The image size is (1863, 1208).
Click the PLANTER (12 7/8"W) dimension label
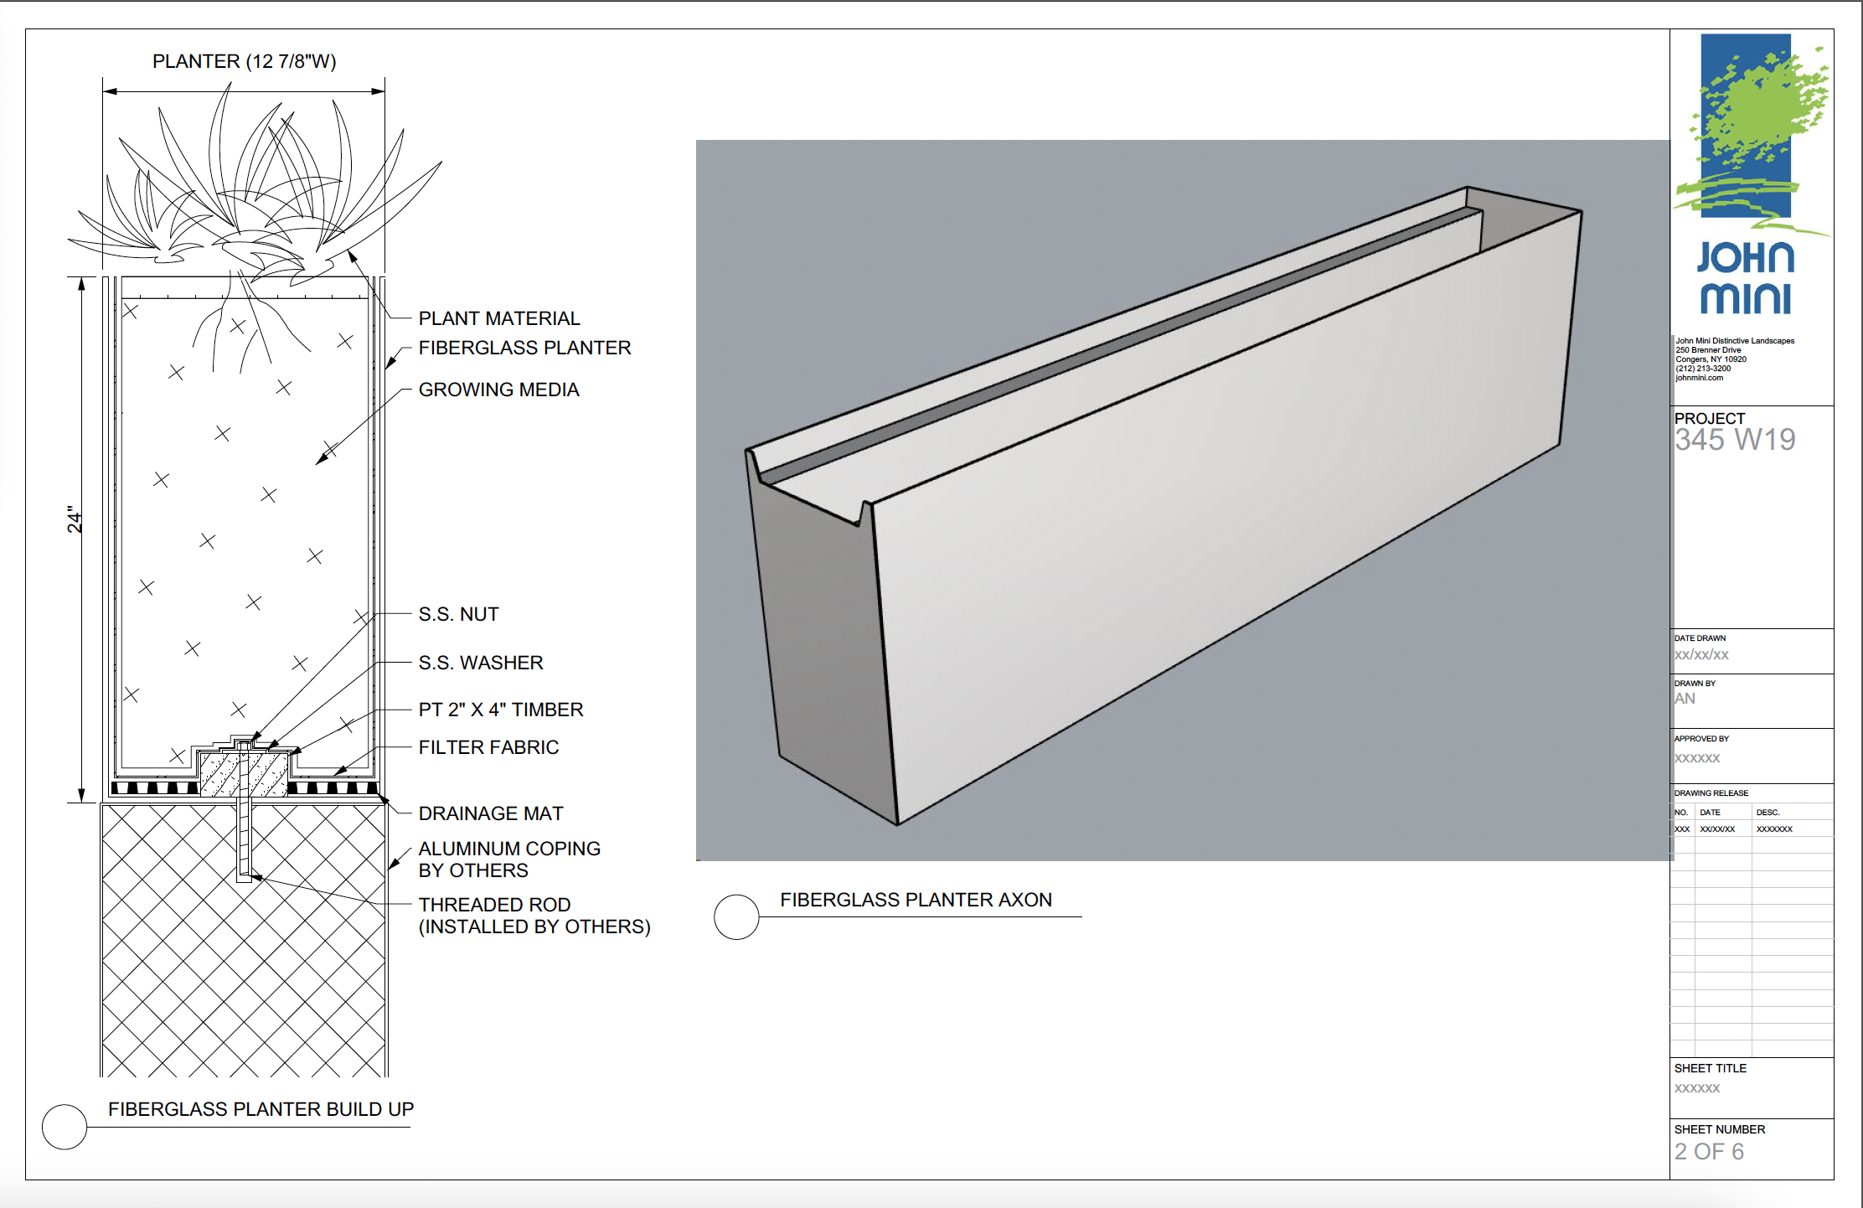(244, 61)
